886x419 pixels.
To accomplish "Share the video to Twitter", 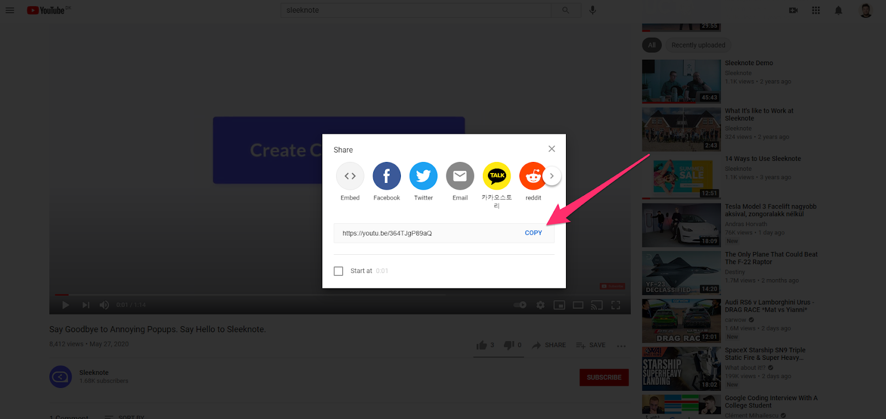I will [x=423, y=182].
